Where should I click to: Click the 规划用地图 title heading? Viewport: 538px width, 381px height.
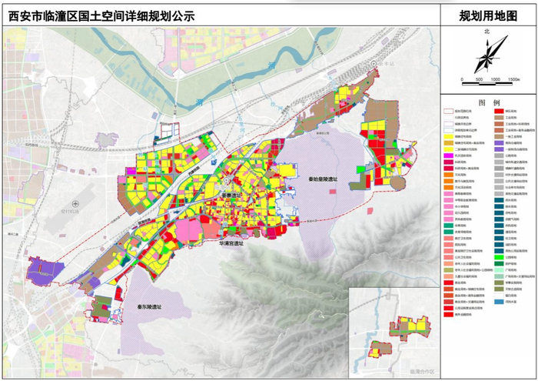click(488, 15)
